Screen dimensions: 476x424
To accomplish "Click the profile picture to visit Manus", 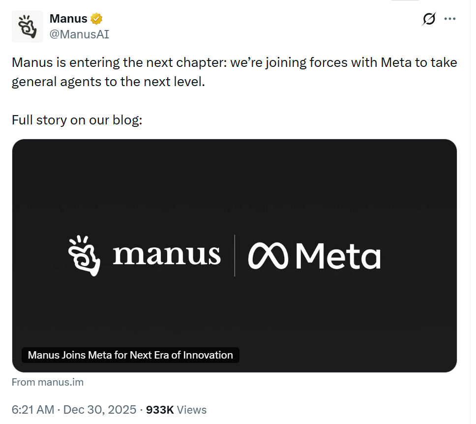I will 28,26.
